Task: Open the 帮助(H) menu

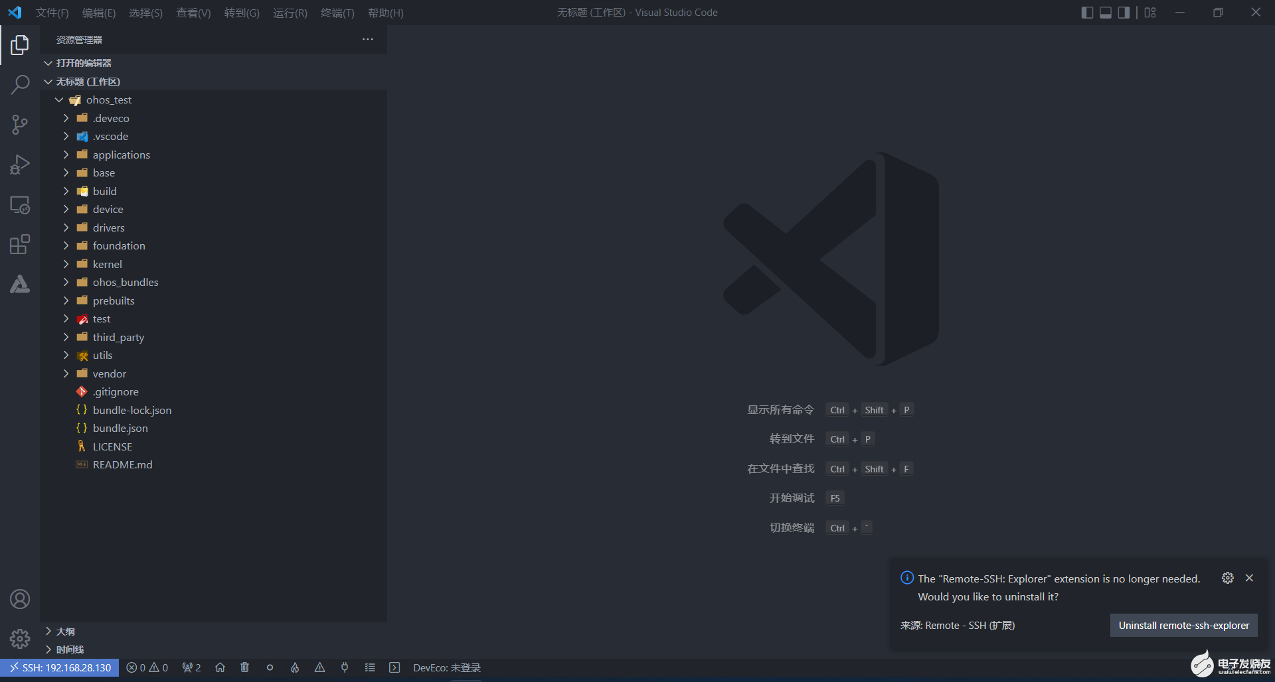Action: tap(385, 13)
